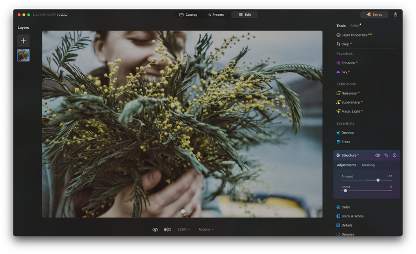
Task: Click the Boost slider handle
Action: (346, 191)
